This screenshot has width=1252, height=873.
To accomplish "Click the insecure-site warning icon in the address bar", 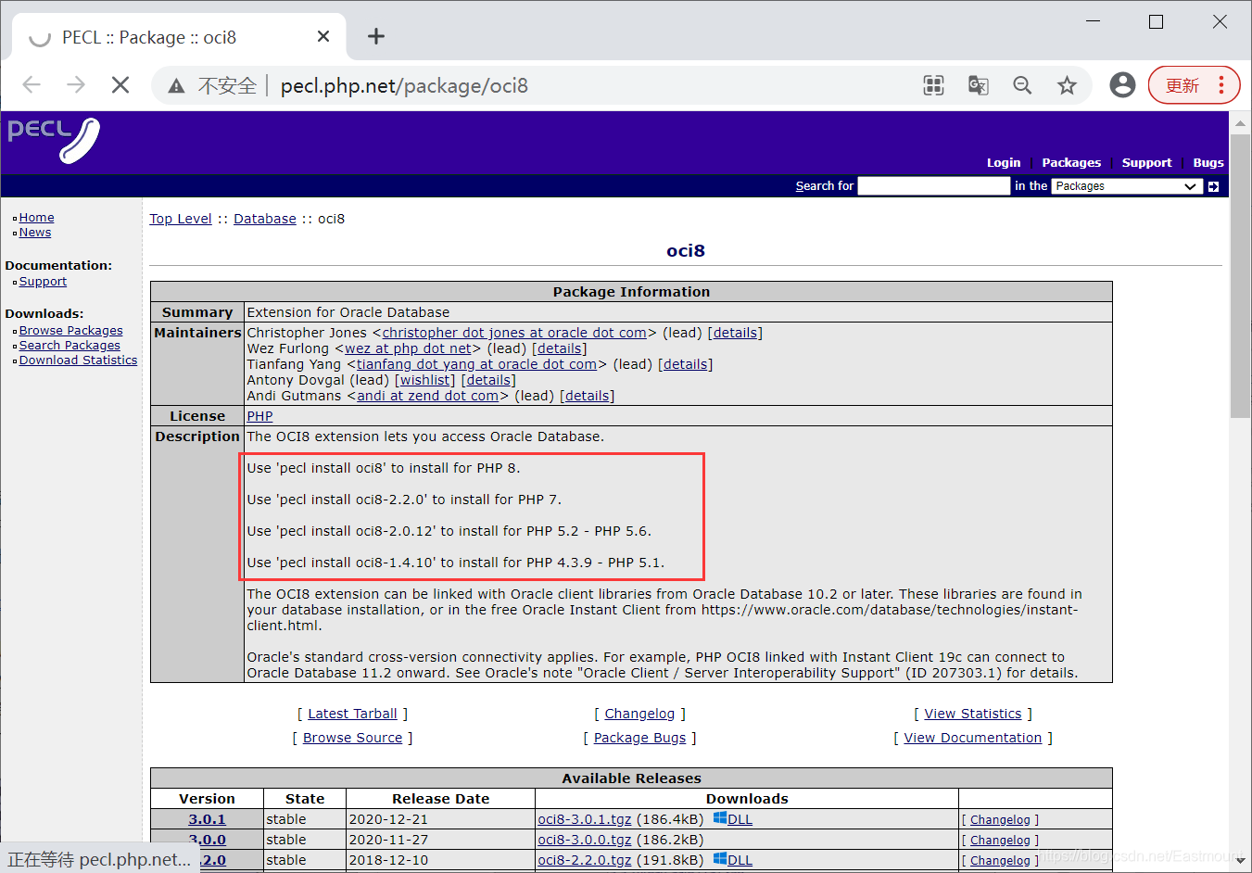I will 176,85.
